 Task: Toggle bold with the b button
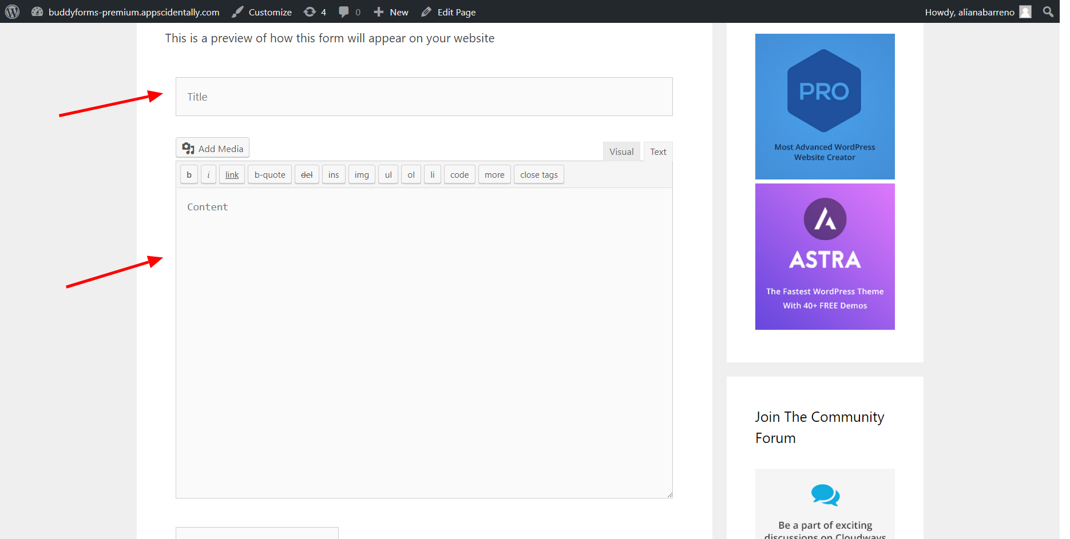(189, 174)
